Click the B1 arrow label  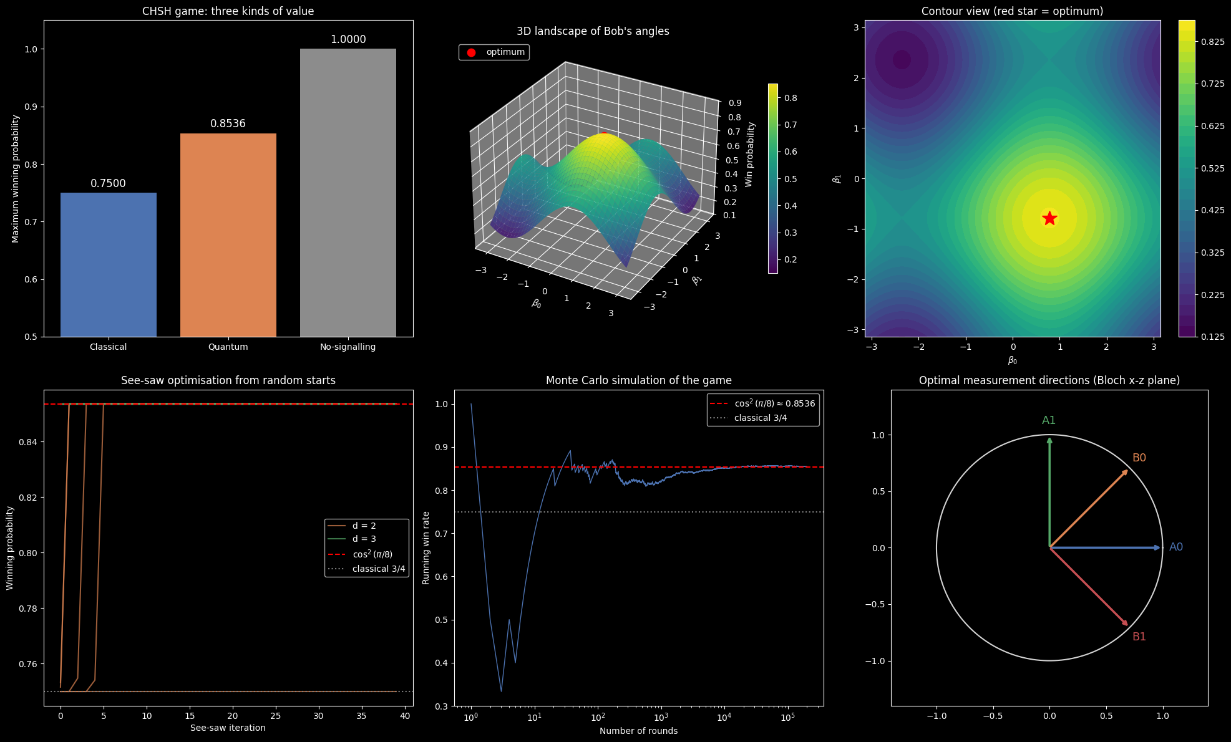(1139, 637)
